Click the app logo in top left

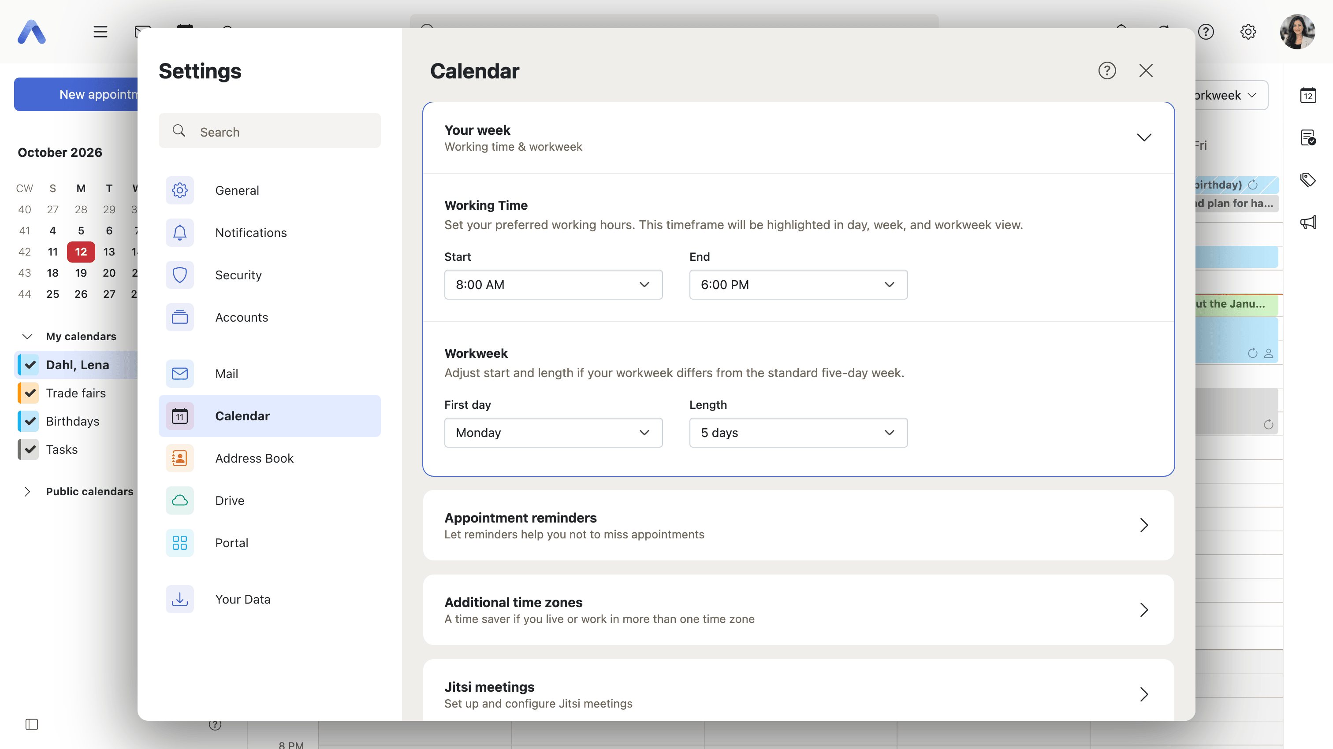click(x=32, y=32)
